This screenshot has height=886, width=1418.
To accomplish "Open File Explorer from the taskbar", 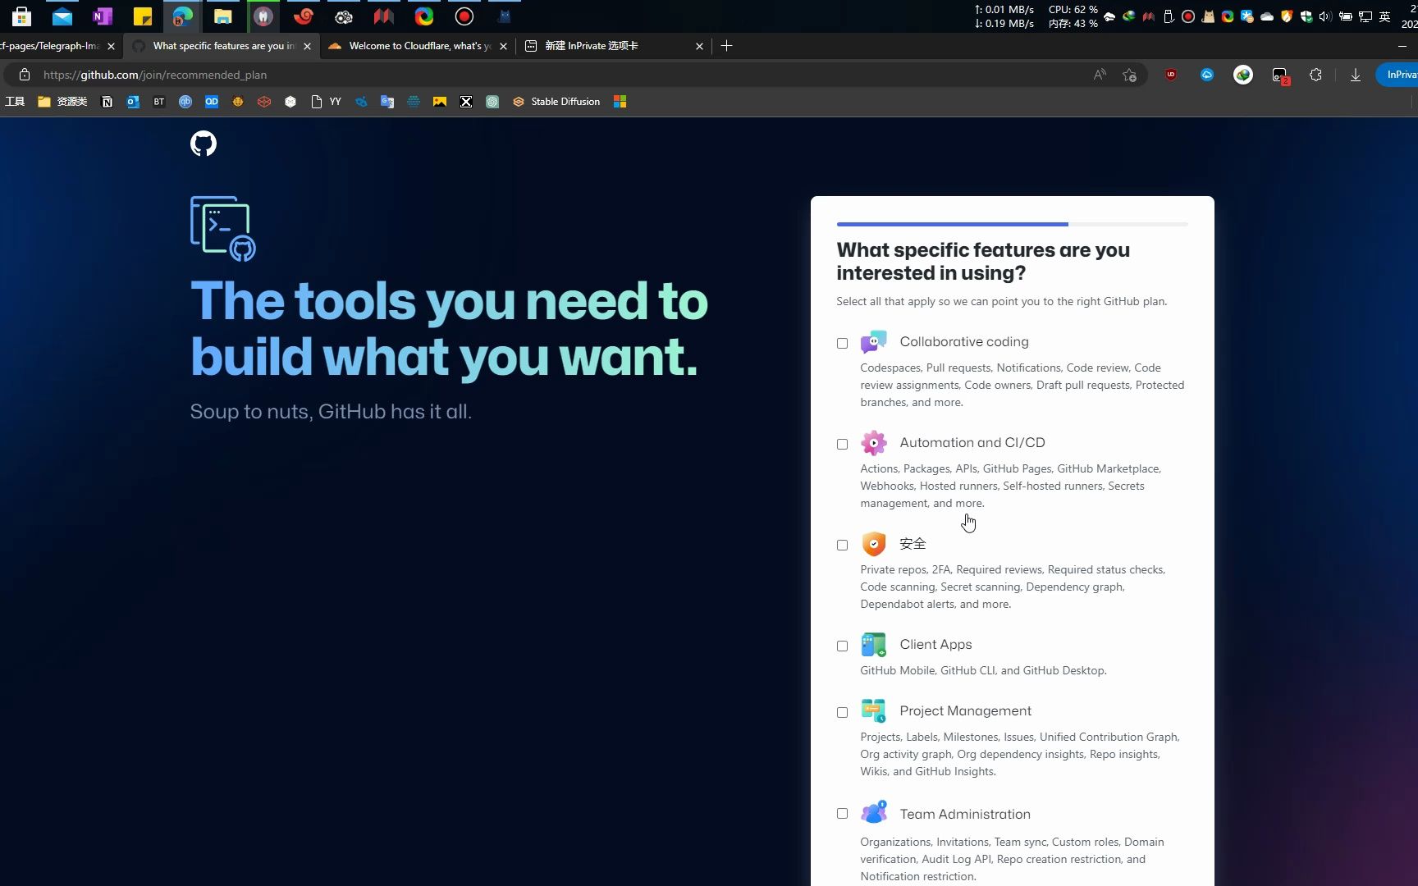I will tap(222, 16).
